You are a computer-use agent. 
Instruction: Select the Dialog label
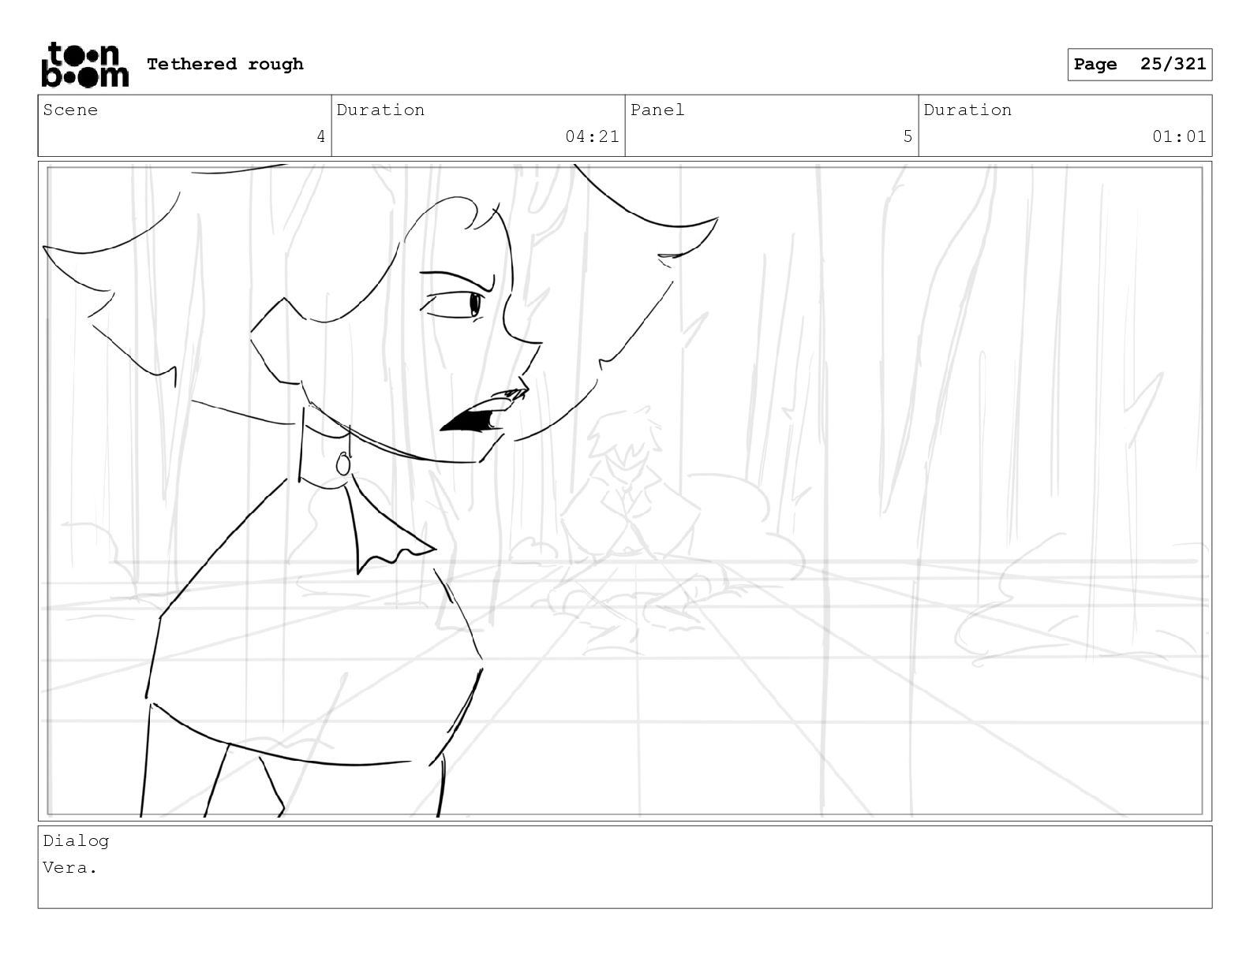click(x=76, y=841)
